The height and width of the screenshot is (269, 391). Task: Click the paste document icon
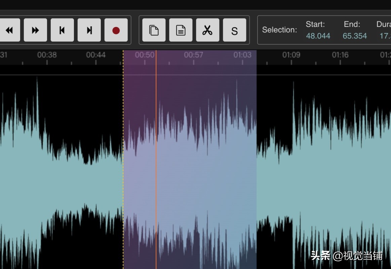pyautogui.click(x=181, y=30)
